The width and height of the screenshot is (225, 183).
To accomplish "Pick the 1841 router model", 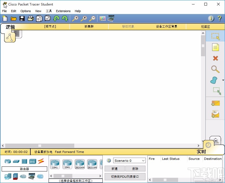I will coord(55,164).
